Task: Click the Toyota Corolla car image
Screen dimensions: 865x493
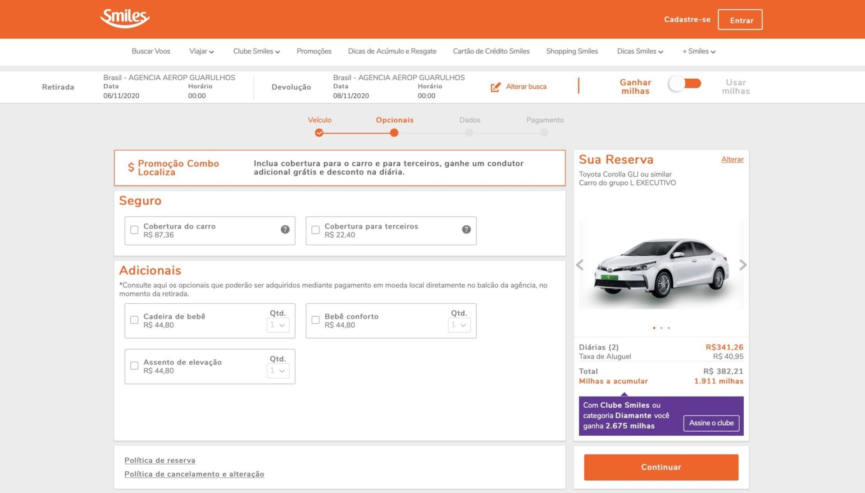Action: (x=661, y=265)
